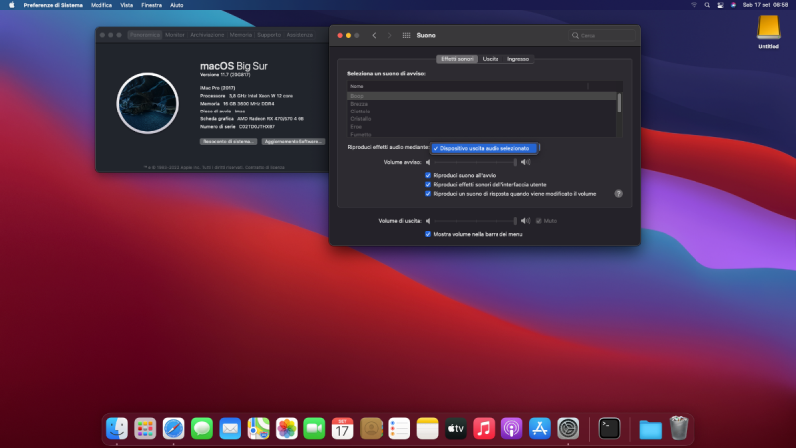The height and width of the screenshot is (448, 796).
Task: Click the help question mark button
Action: click(x=618, y=193)
